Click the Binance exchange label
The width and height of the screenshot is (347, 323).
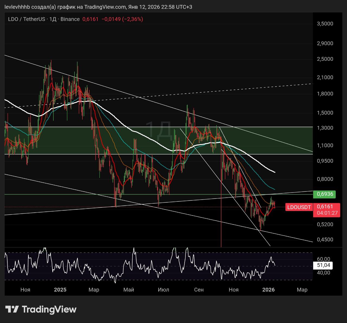pos(70,19)
